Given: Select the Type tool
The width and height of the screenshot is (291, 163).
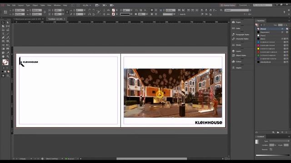Looking at the screenshot, I should pos(3,34).
